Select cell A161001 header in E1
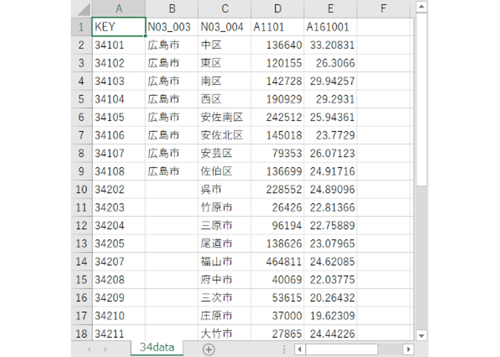This screenshot has width=500, height=357. tap(330, 27)
